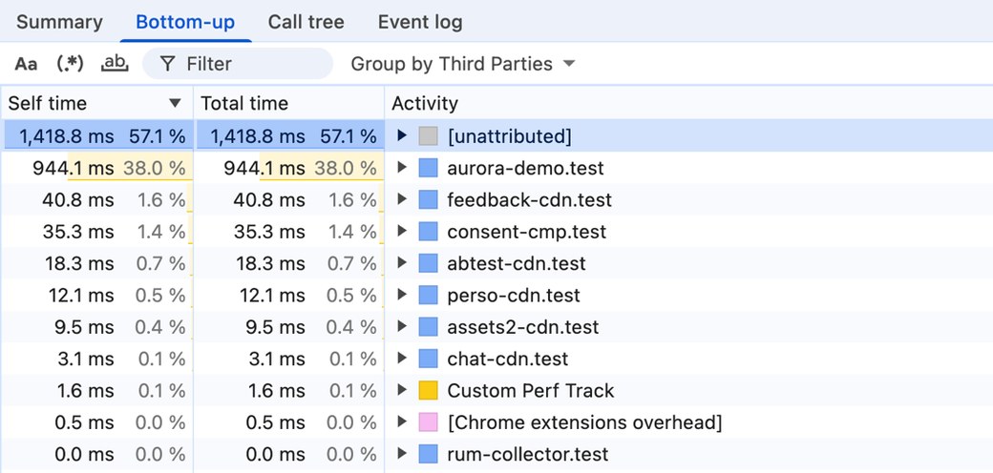Image resolution: width=993 pixels, height=473 pixels.
Task: Expand the aurora-demo.test row
Action: coord(402,168)
